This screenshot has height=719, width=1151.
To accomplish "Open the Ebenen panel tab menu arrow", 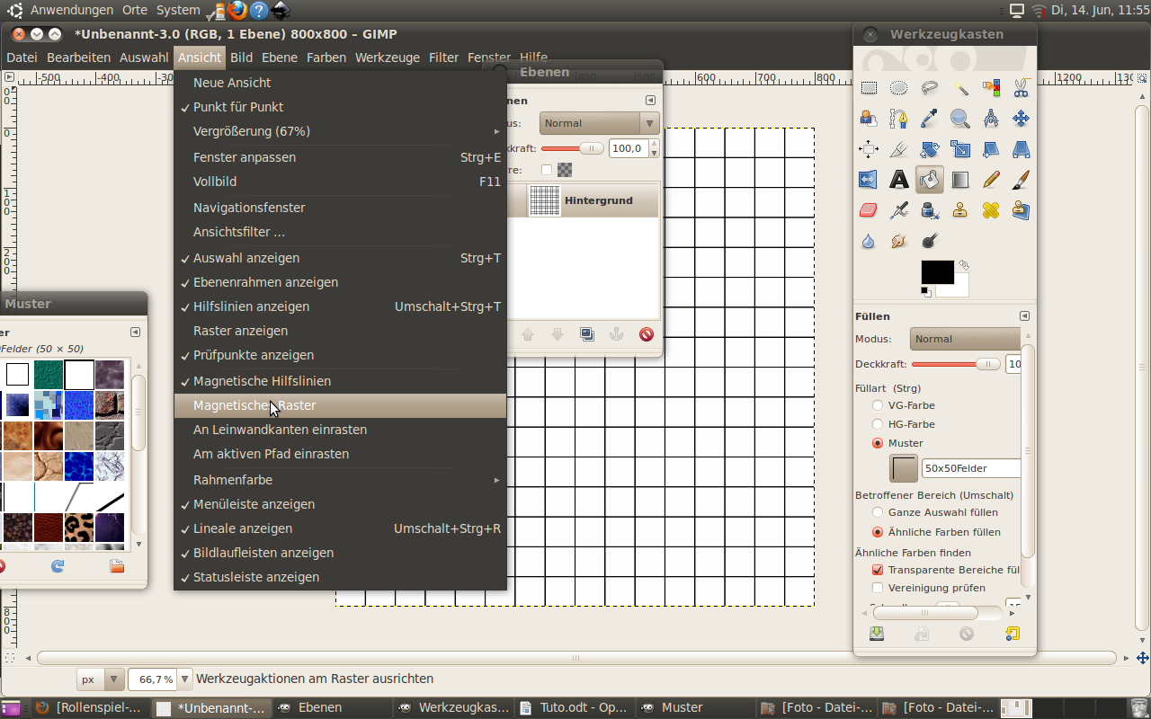I will [x=650, y=101].
